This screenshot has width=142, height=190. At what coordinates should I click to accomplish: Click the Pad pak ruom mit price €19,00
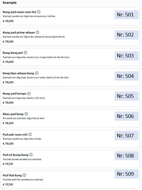(x=8, y=143)
